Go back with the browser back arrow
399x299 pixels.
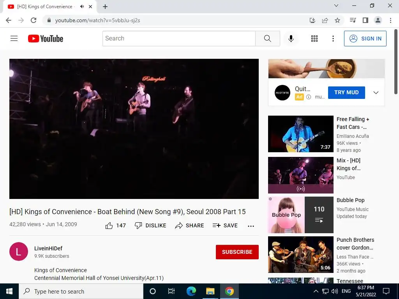(x=9, y=20)
